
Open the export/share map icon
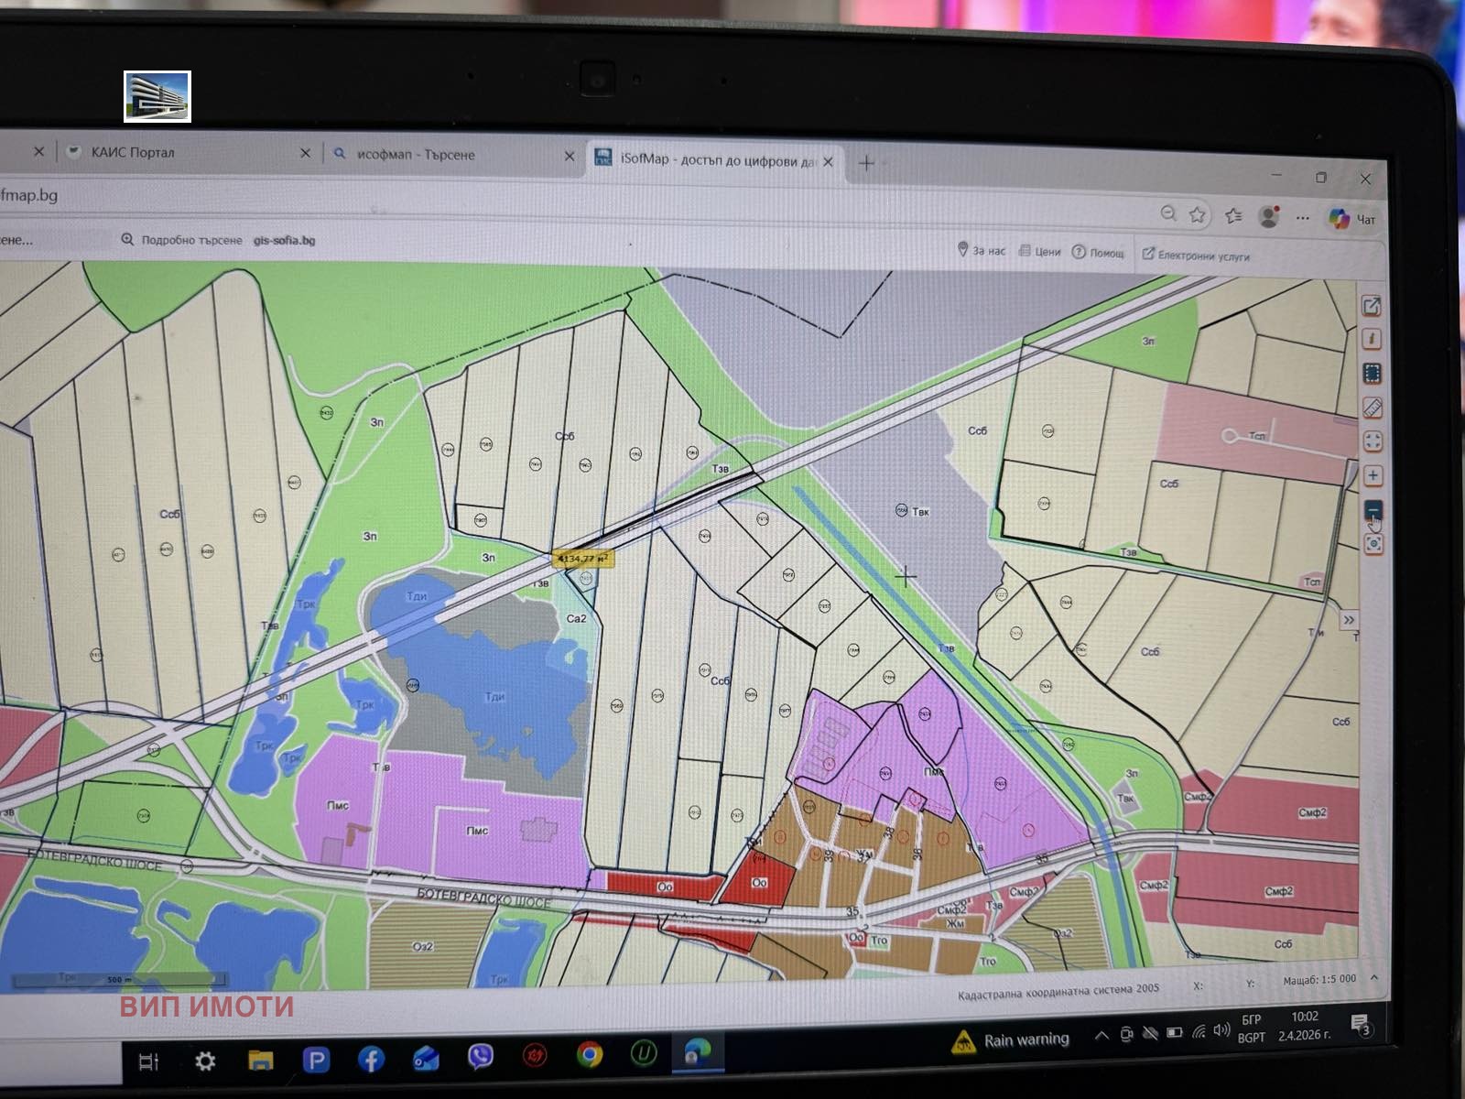tap(1371, 306)
